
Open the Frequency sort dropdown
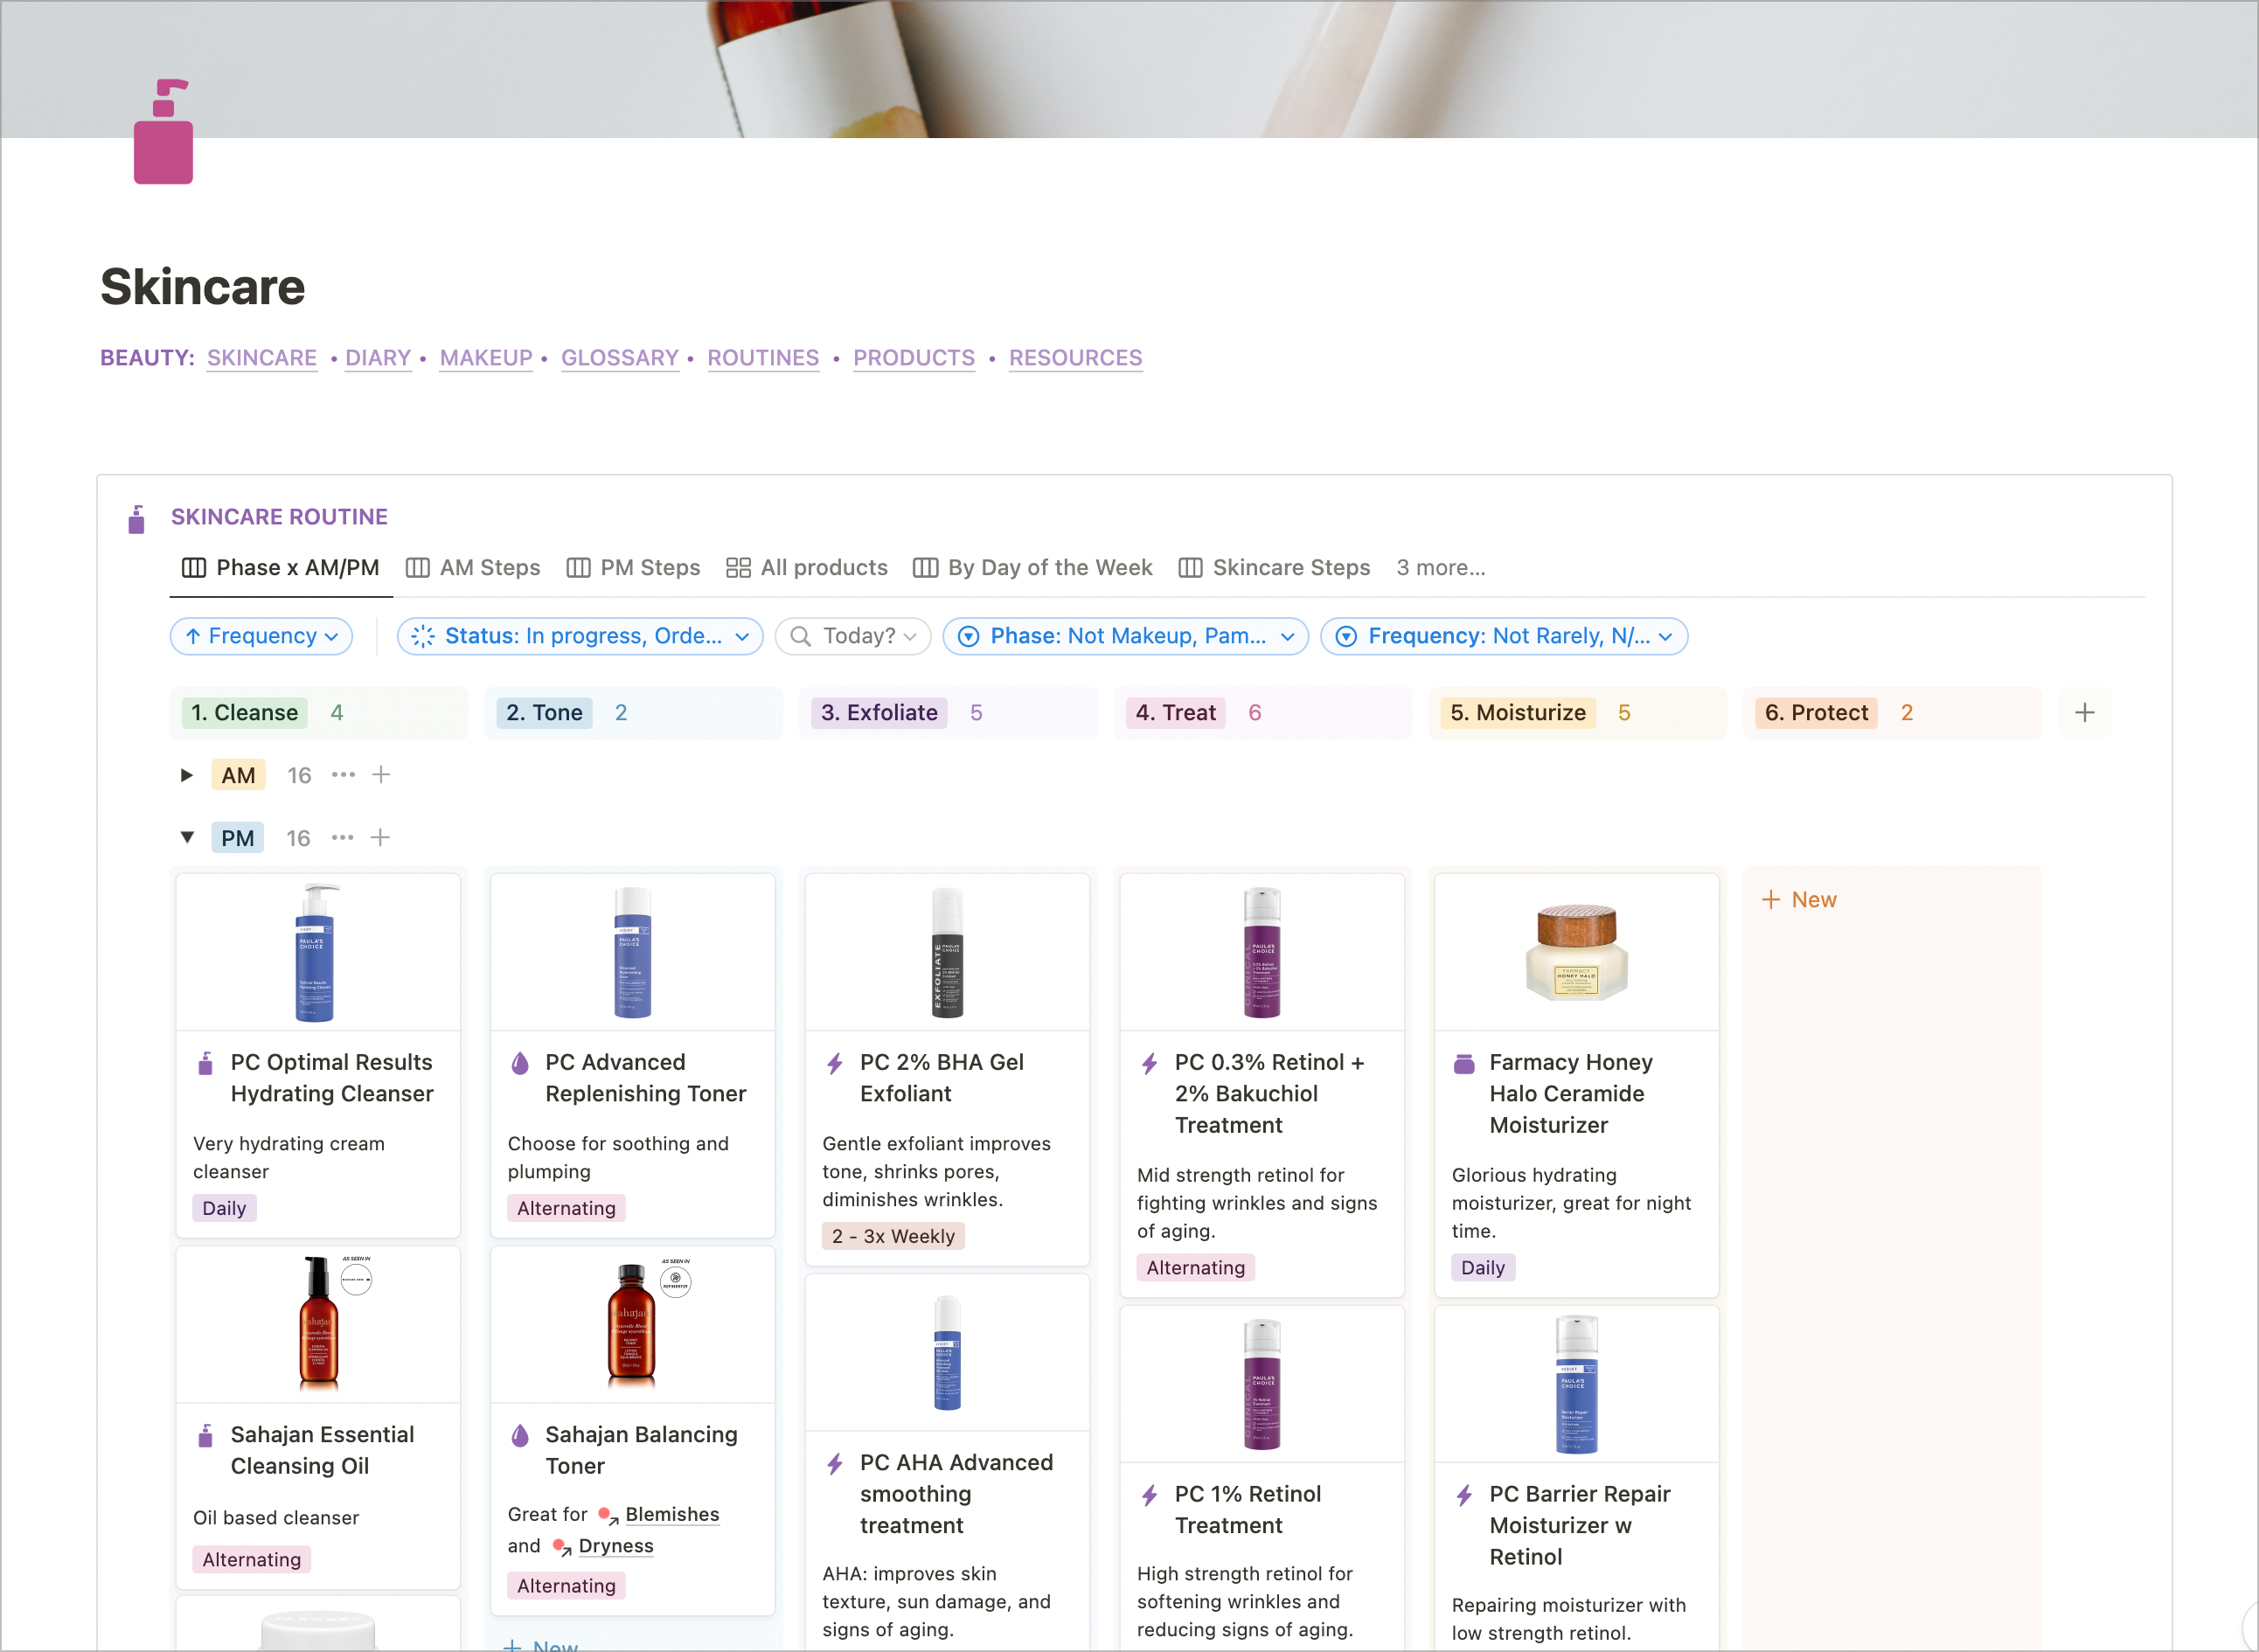click(262, 637)
